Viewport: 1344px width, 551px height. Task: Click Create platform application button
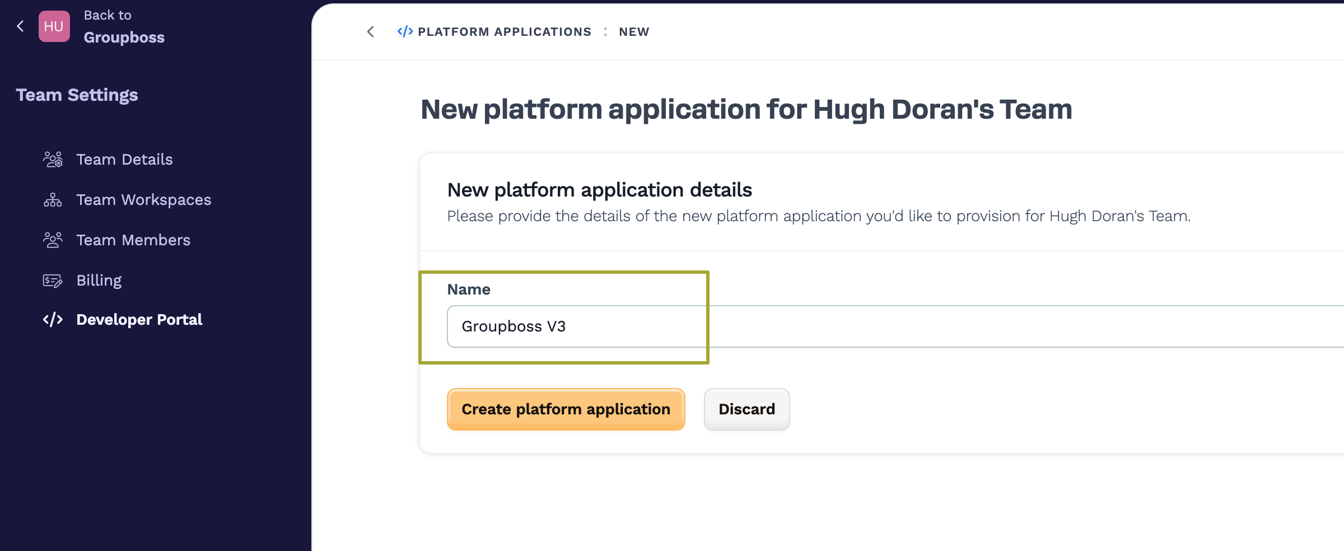pyautogui.click(x=566, y=409)
